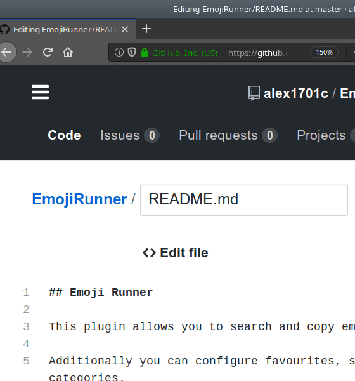Screen dimensions: 355x381
Task: Open the GitHub hamburger menu
Action: tap(41, 92)
